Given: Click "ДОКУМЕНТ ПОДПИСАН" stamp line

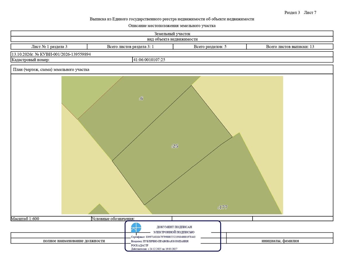Looking at the screenshot, I should pyautogui.click(x=174, y=227).
